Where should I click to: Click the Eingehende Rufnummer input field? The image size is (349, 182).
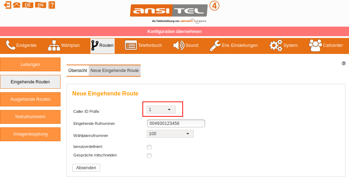176,123
